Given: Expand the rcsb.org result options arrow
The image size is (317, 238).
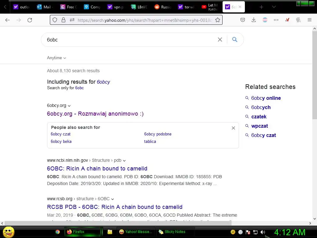Looking at the screenshot, I should point(113,199).
